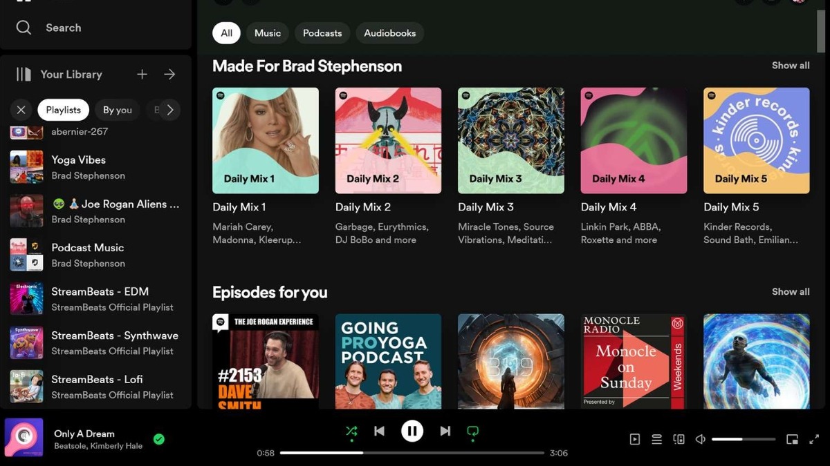This screenshot has width=830, height=466.
Task: Open Daily Mix 3 cover art
Action: click(511, 140)
